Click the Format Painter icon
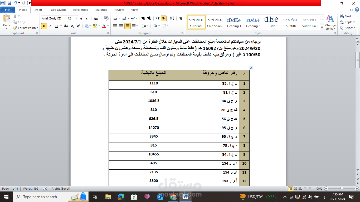This screenshot has height=202, width=360. [14, 28]
